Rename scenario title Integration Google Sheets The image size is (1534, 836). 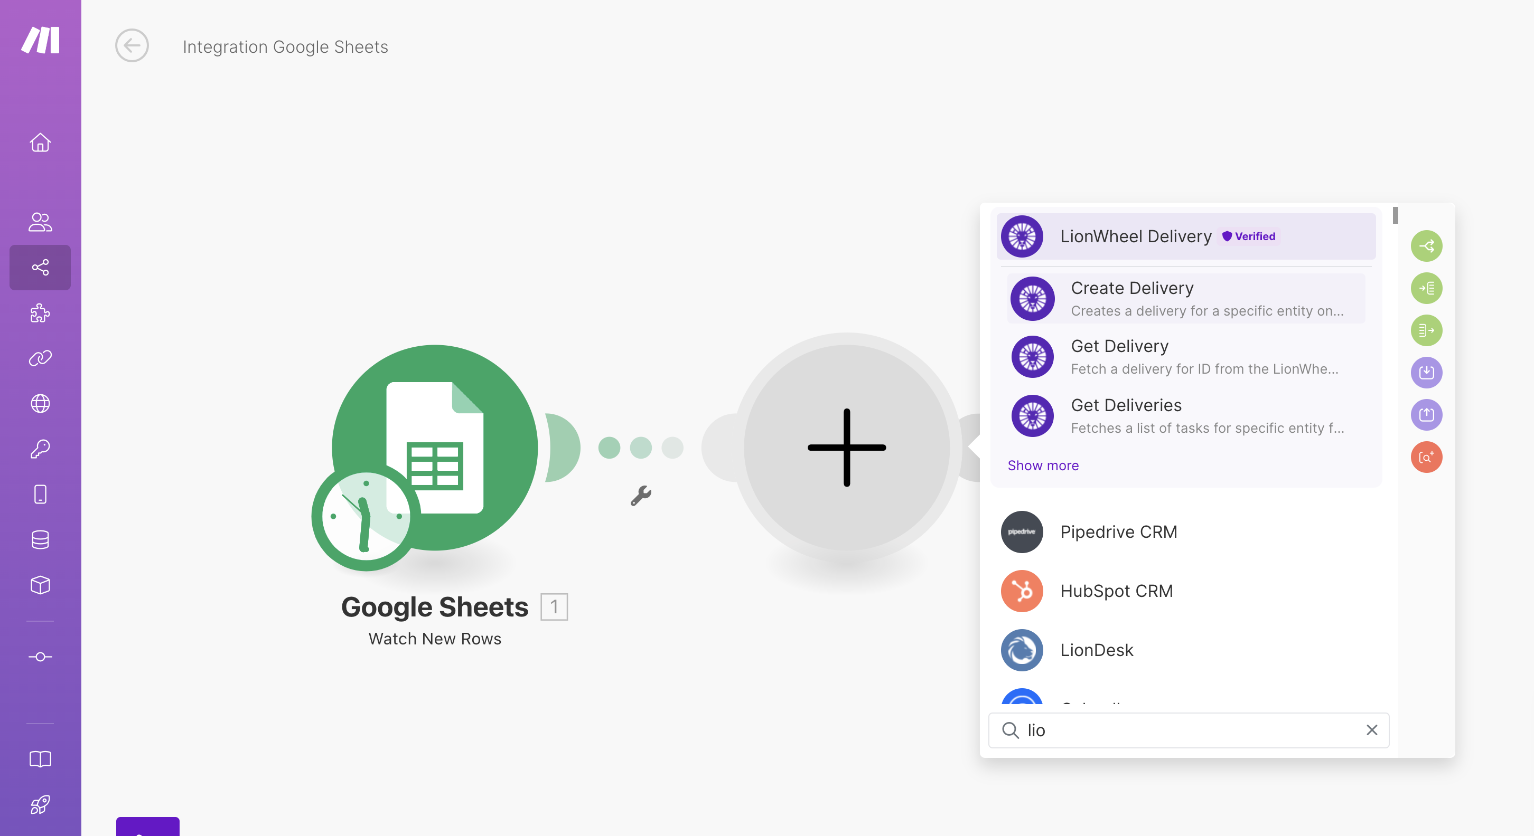coord(285,46)
